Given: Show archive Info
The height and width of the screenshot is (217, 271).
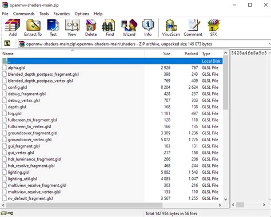Looking at the screenshot, I should [x=148, y=27].
